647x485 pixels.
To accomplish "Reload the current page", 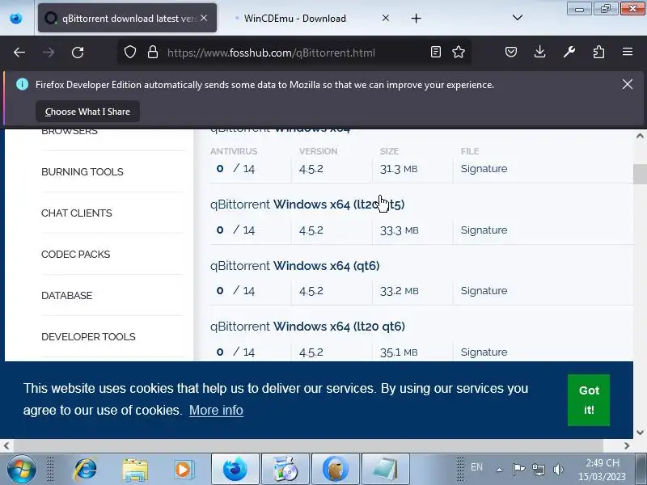I will (78, 53).
